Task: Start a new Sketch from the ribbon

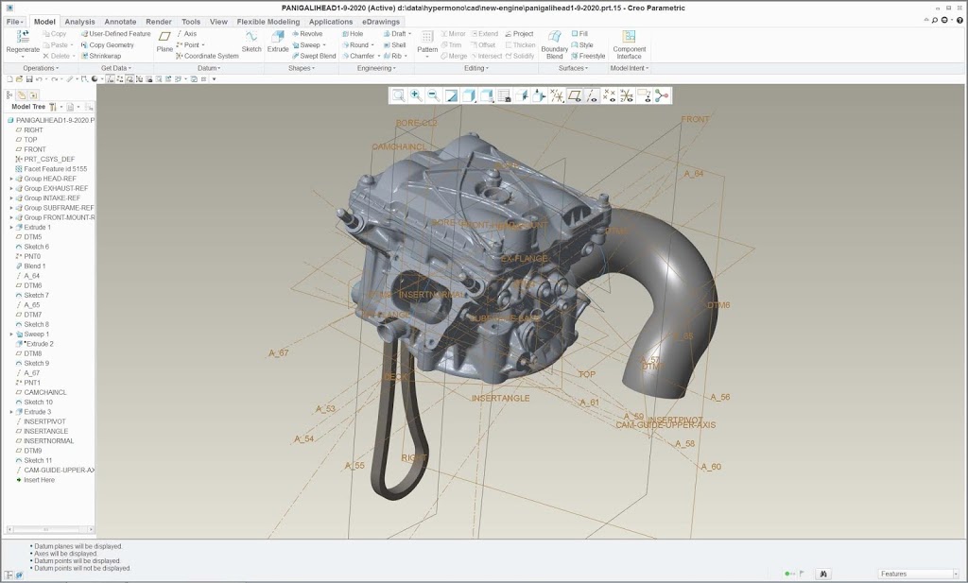Action: 251,38
